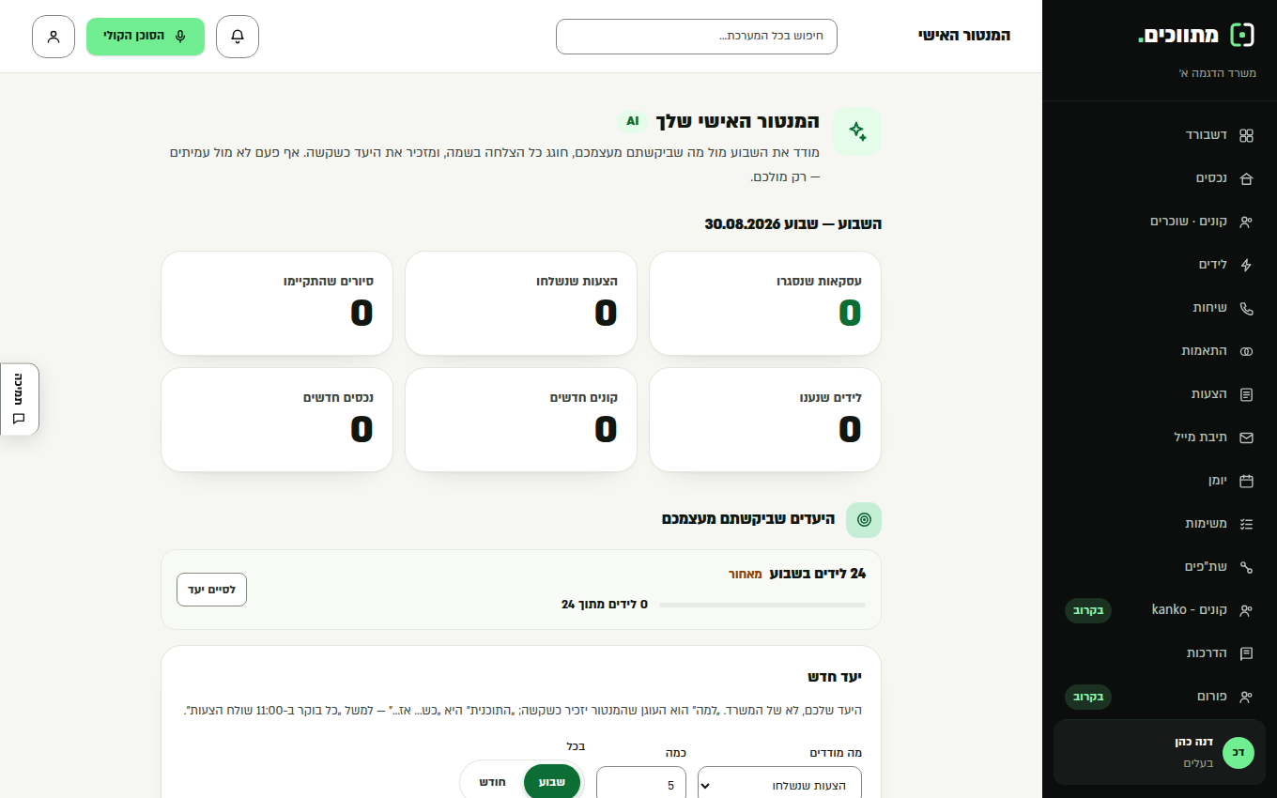Click the סיורים שהתקיימו stat card
The image size is (1277, 798).
(x=277, y=303)
